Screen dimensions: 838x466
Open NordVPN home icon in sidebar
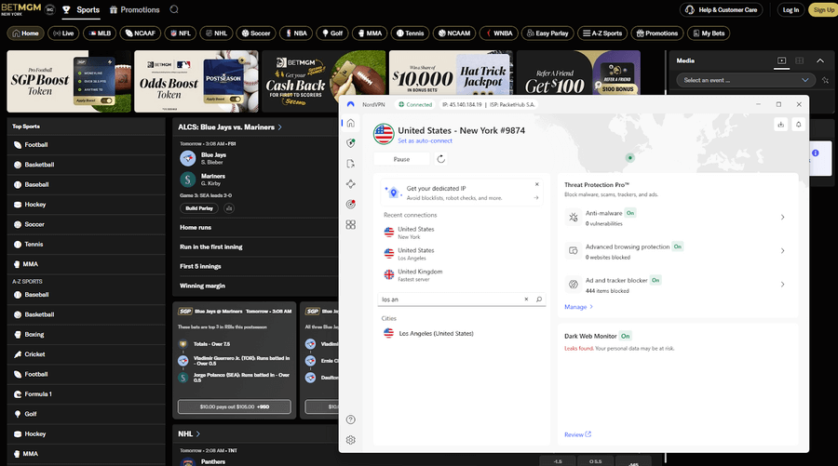(351, 124)
